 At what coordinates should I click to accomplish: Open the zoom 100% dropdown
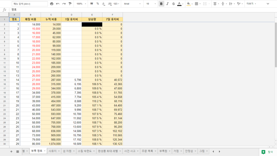point(81,4)
